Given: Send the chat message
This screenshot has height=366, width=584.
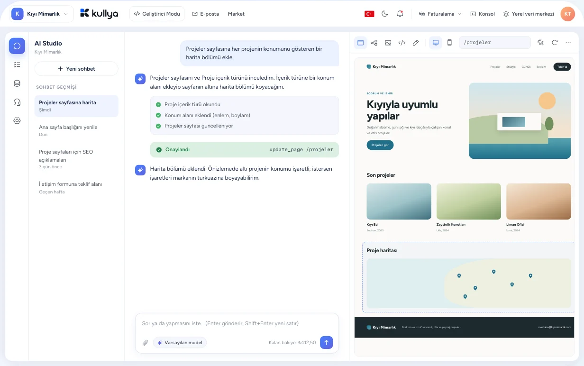Looking at the screenshot, I should point(326,342).
